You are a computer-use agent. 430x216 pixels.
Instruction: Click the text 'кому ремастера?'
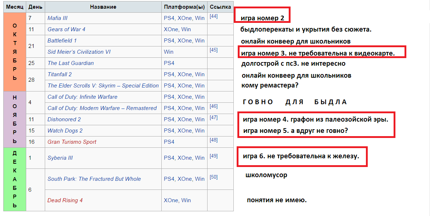[269, 85]
